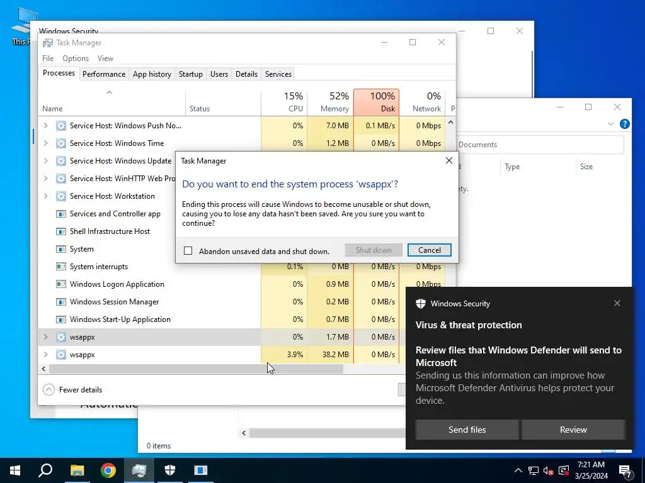Open help in the File Explorer window
Screen dimensions: 645x483
tap(624, 124)
